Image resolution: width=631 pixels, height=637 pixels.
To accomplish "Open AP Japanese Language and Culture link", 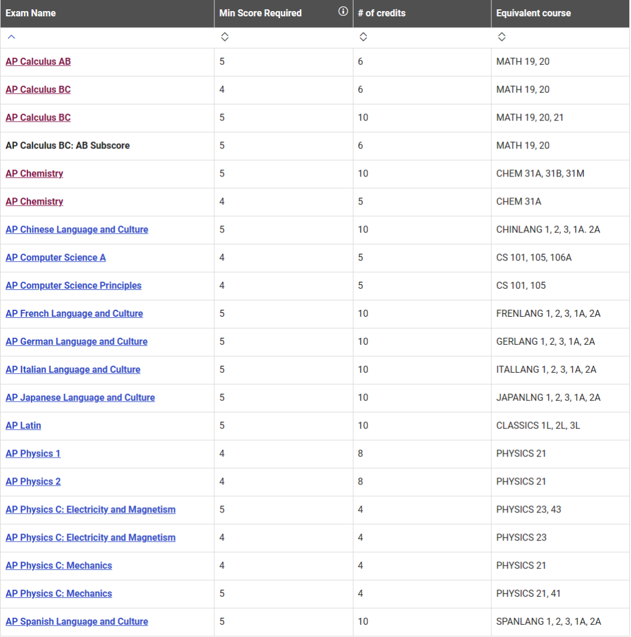I will click(x=81, y=398).
